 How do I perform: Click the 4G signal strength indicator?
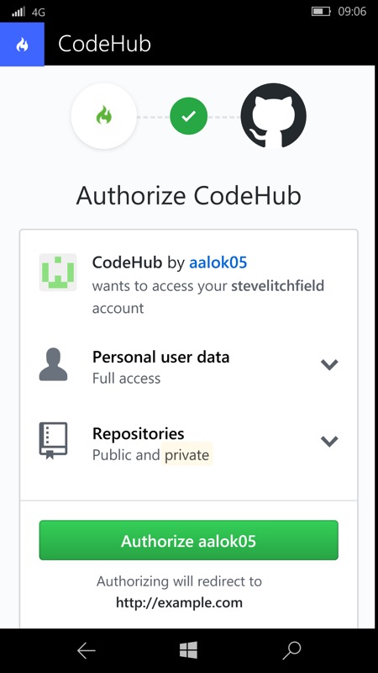(29, 12)
